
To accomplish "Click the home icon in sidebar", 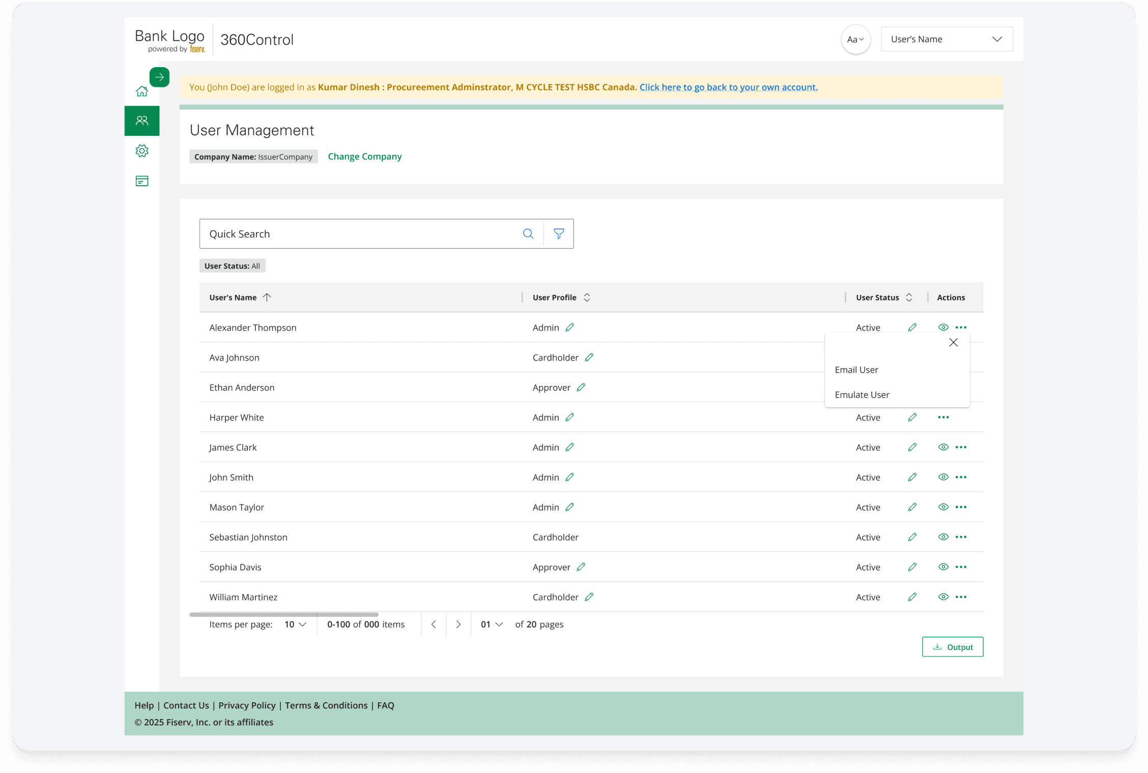I will (x=142, y=92).
